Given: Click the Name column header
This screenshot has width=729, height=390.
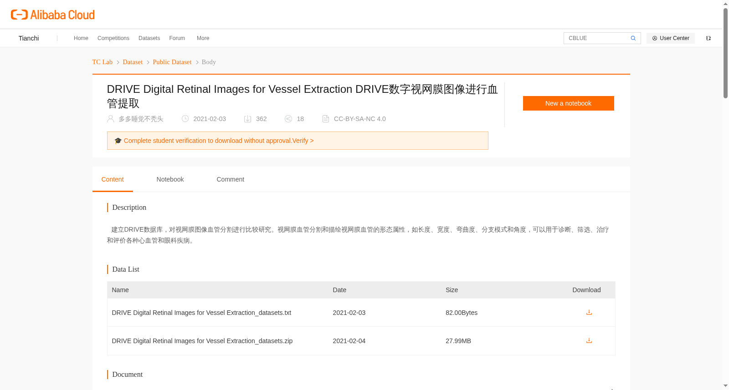Looking at the screenshot, I should tap(120, 290).
